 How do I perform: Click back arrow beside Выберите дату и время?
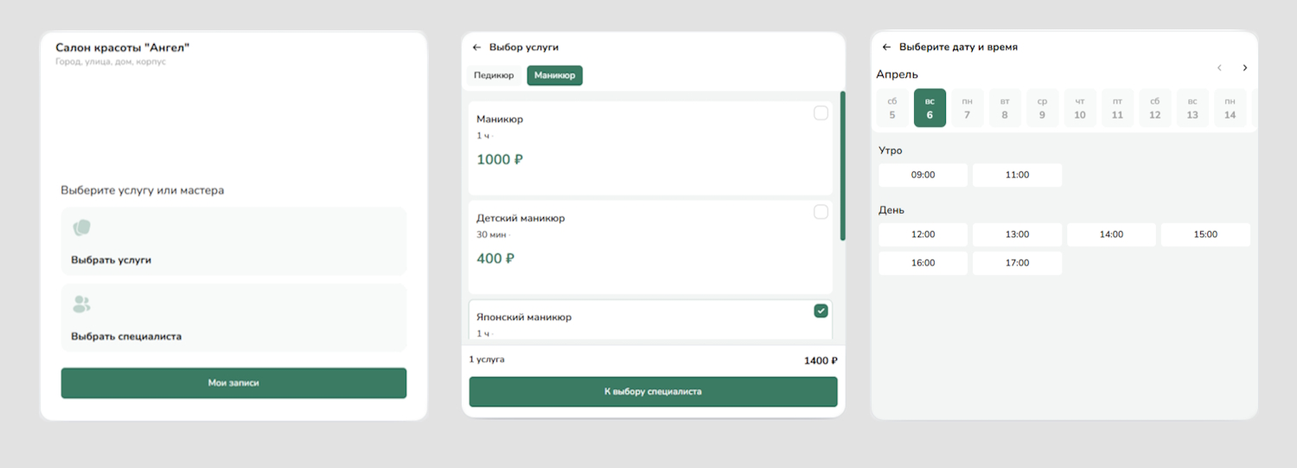[x=886, y=48]
